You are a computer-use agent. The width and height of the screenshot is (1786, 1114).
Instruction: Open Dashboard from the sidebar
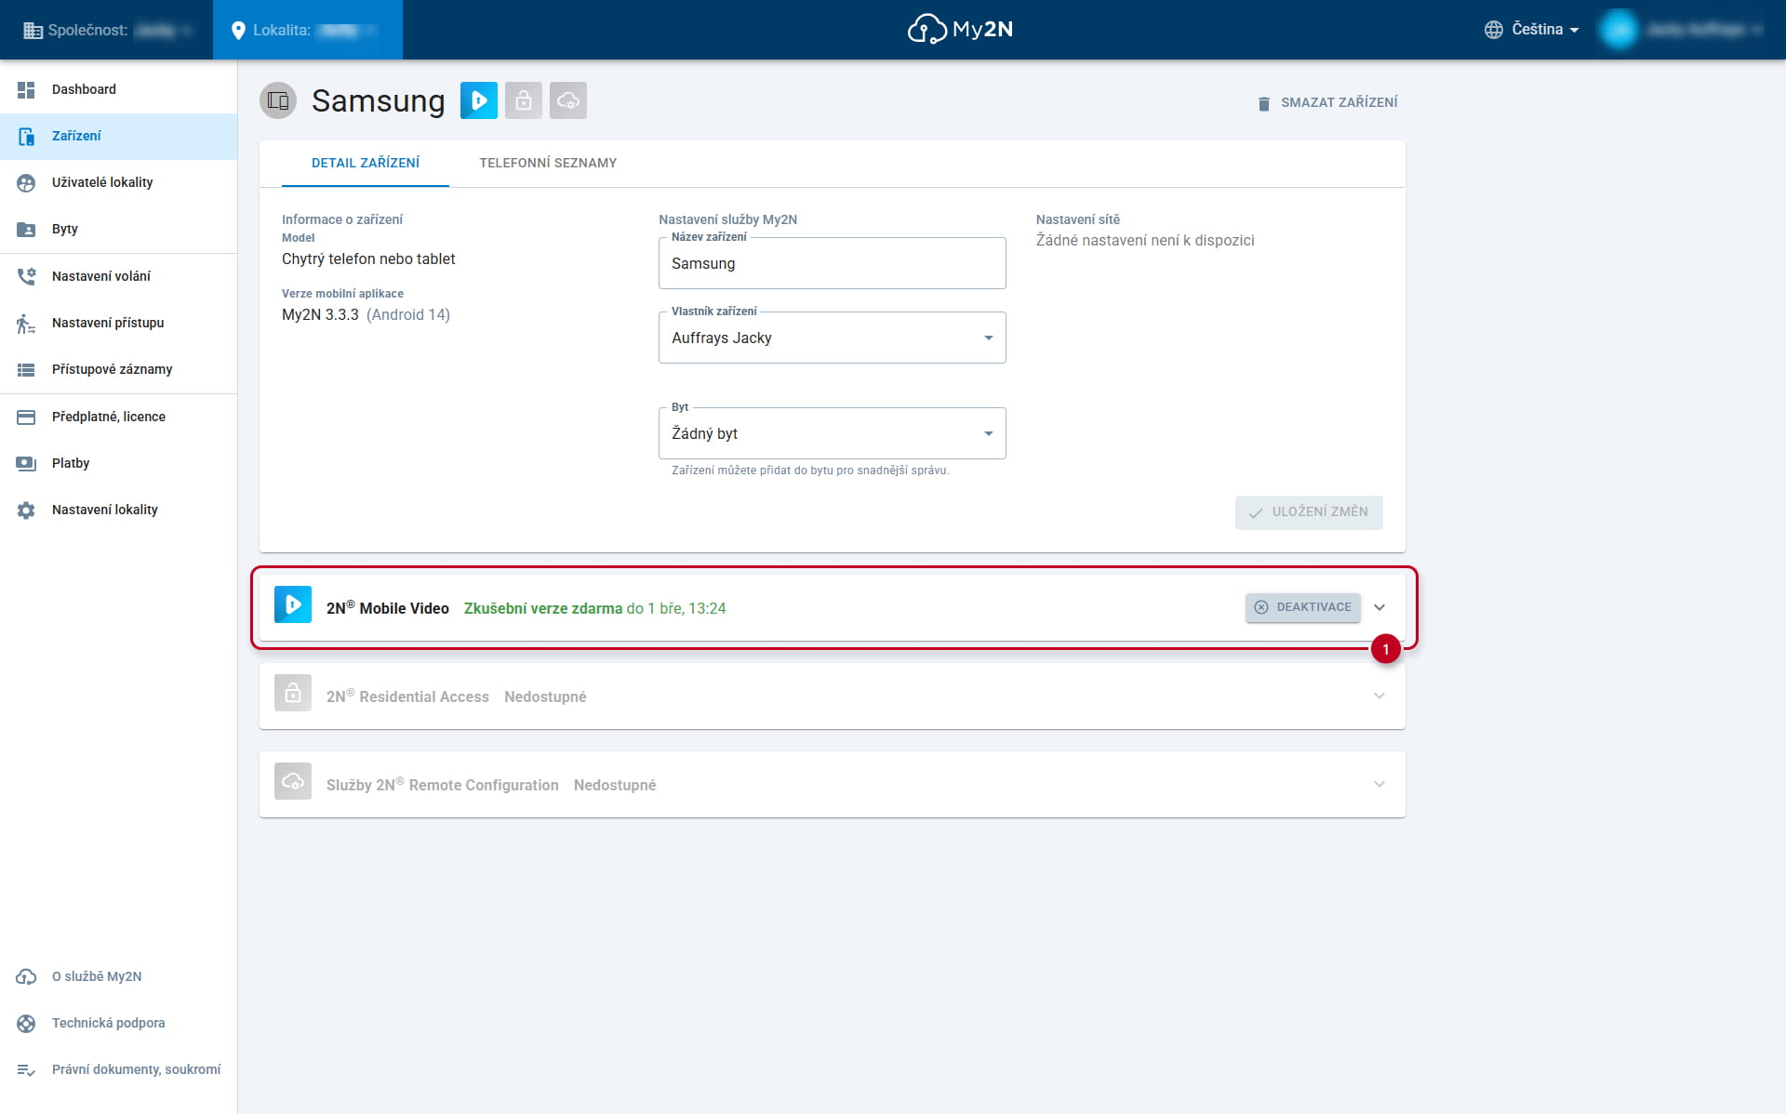point(119,89)
